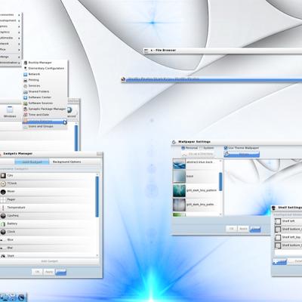Open Office category in main menu
Screen dimensions: 302x302
[11, 50]
